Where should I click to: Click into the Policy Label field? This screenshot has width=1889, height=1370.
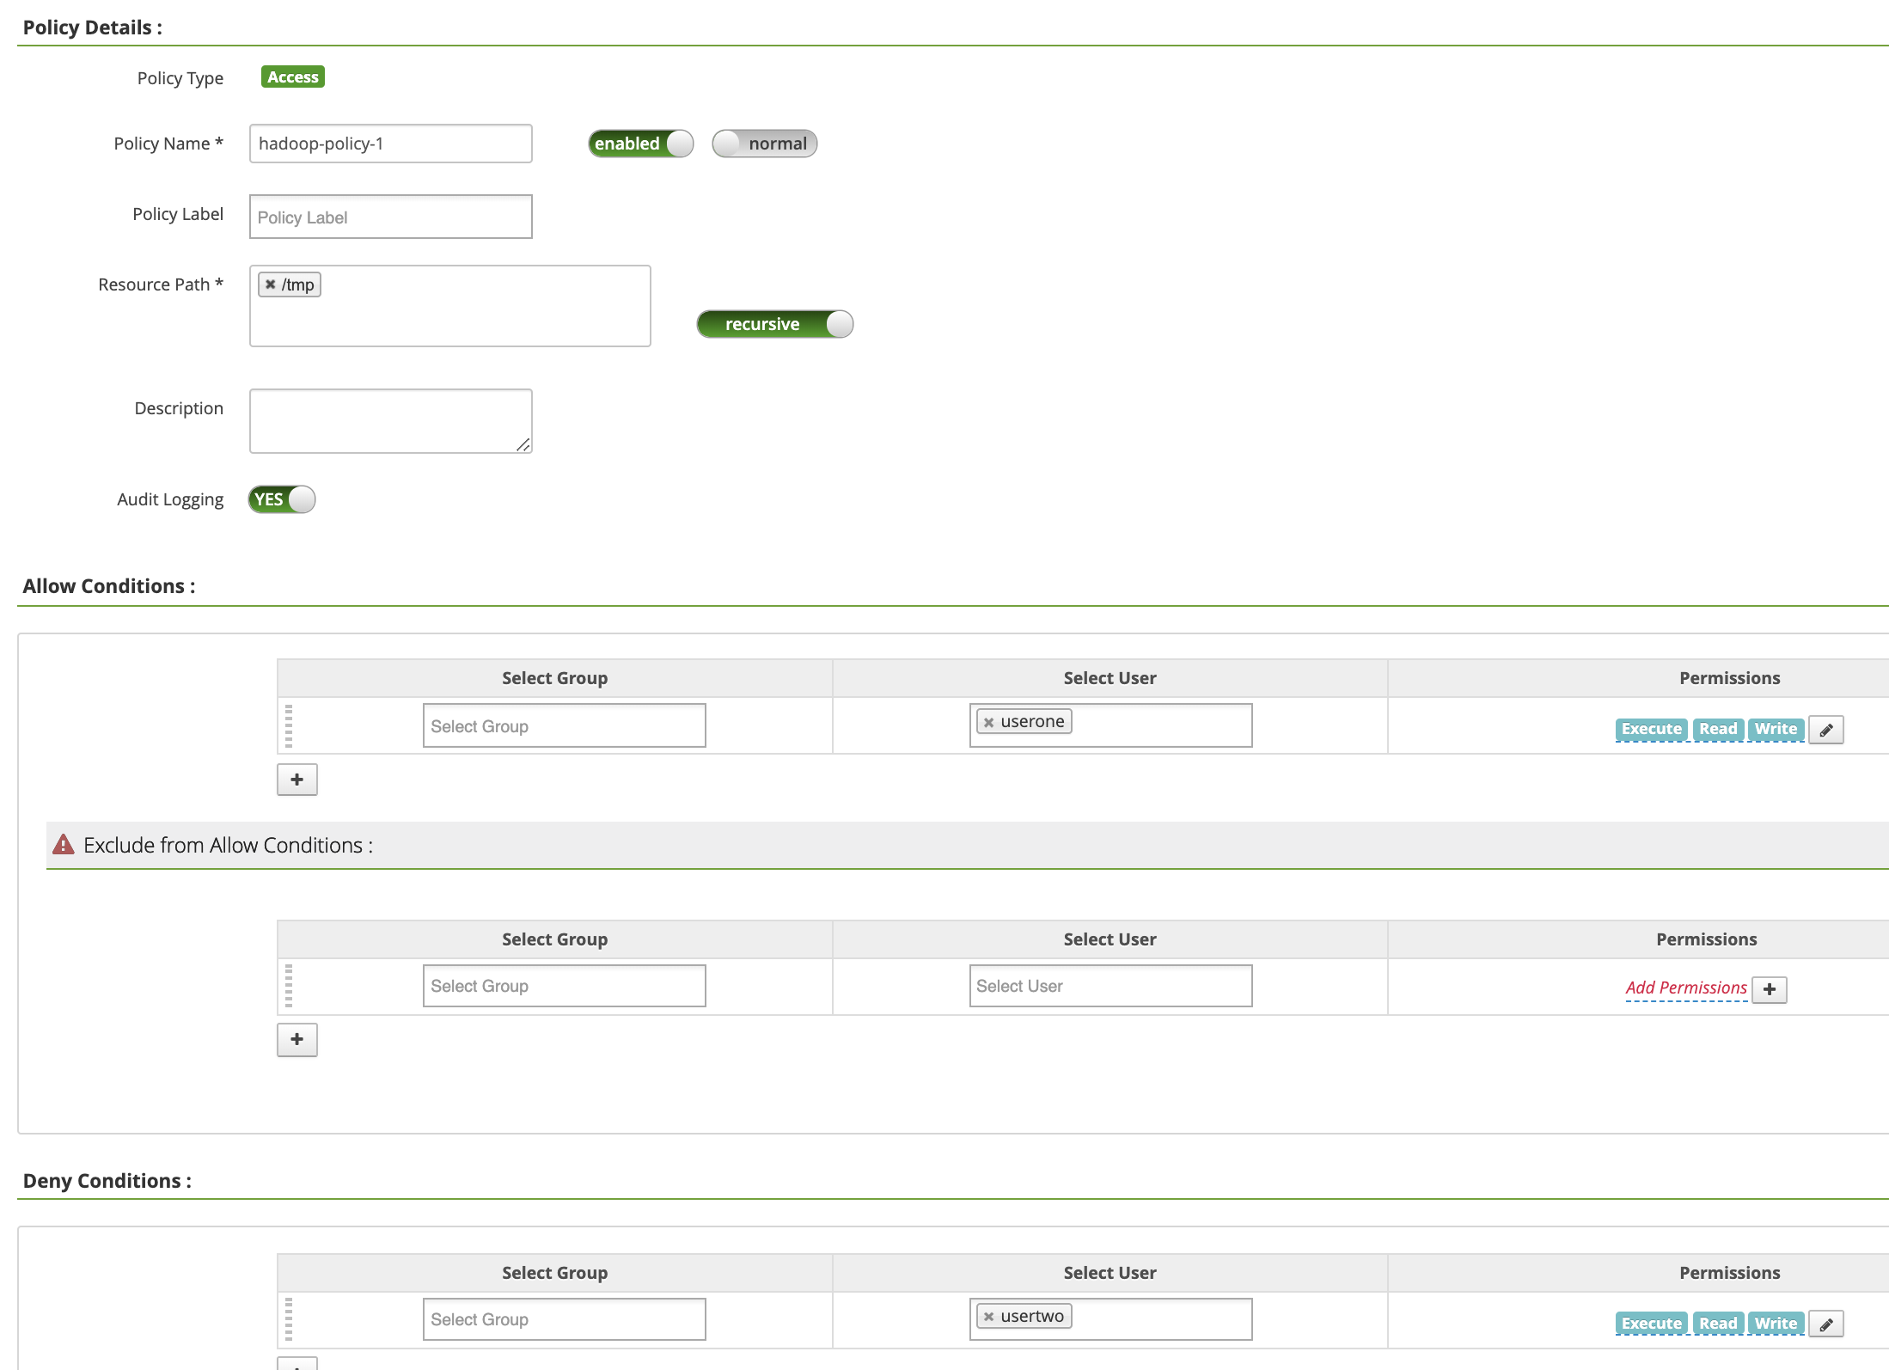[390, 217]
